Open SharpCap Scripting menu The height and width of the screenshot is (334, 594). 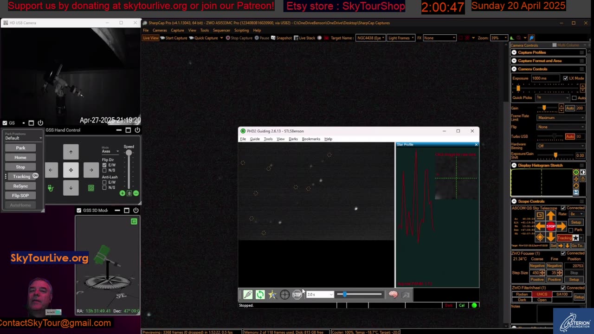pyautogui.click(x=241, y=31)
